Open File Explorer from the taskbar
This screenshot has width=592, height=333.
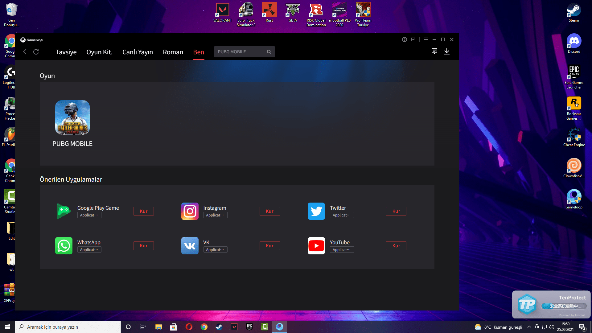click(158, 327)
